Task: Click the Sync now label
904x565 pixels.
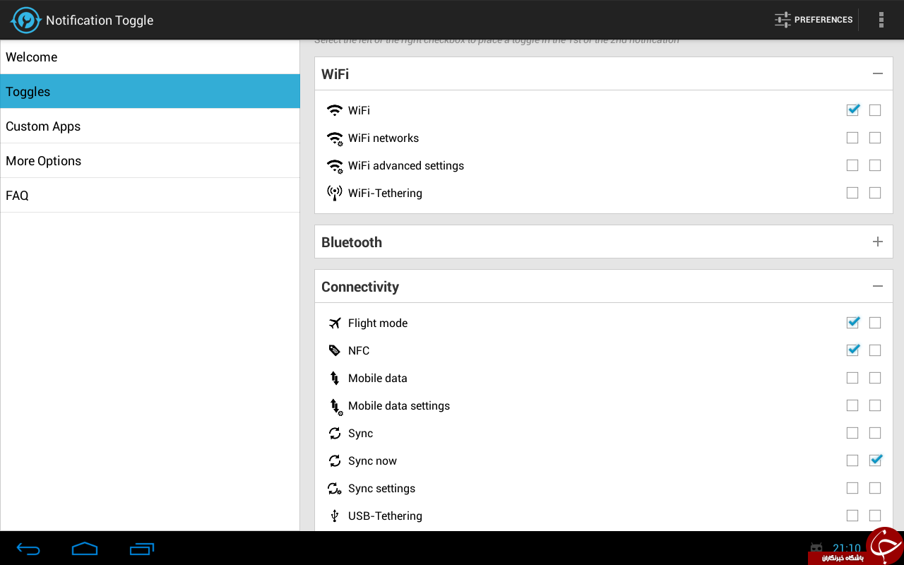Action: click(x=372, y=461)
